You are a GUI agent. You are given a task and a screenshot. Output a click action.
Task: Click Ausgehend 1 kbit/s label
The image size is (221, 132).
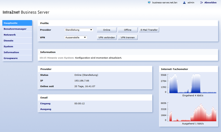click(193, 123)
